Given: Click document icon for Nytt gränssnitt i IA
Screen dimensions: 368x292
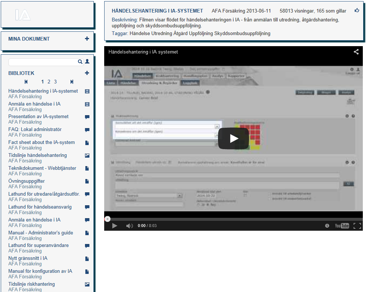Looking at the screenshot, I should click(87, 259).
